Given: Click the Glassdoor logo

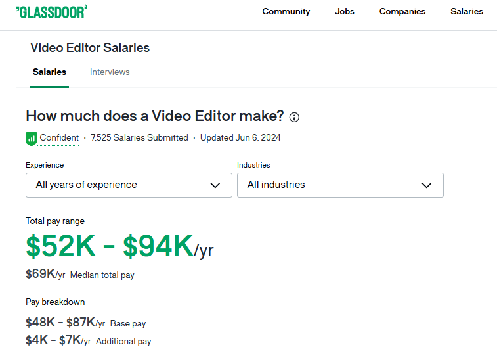Looking at the screenshot, I should click(52, 12).
